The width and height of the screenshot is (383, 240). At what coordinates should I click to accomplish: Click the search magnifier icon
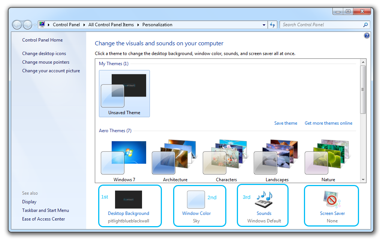[365, 24]
